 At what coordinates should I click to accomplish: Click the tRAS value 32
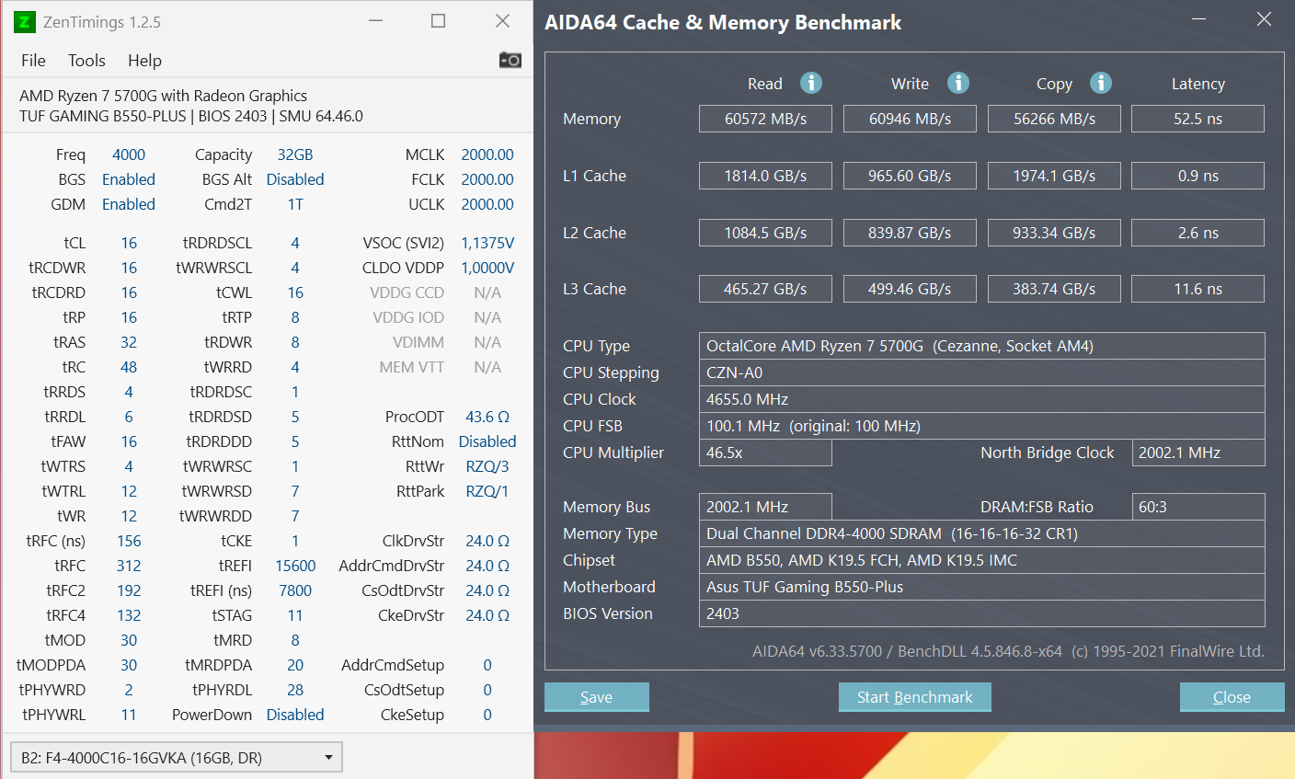pyautogui.click(x=129, y=342)
